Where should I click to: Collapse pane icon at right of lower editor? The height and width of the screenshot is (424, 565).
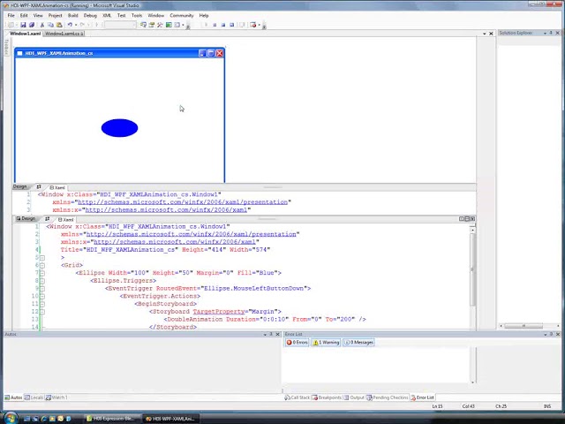(473, 219)
